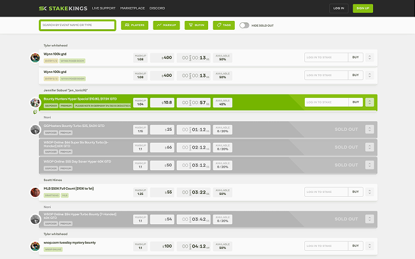Screen dimensions: 415x259
Task: Expand the WSOP Online $66 Super Six row
Action: (369, 147)
